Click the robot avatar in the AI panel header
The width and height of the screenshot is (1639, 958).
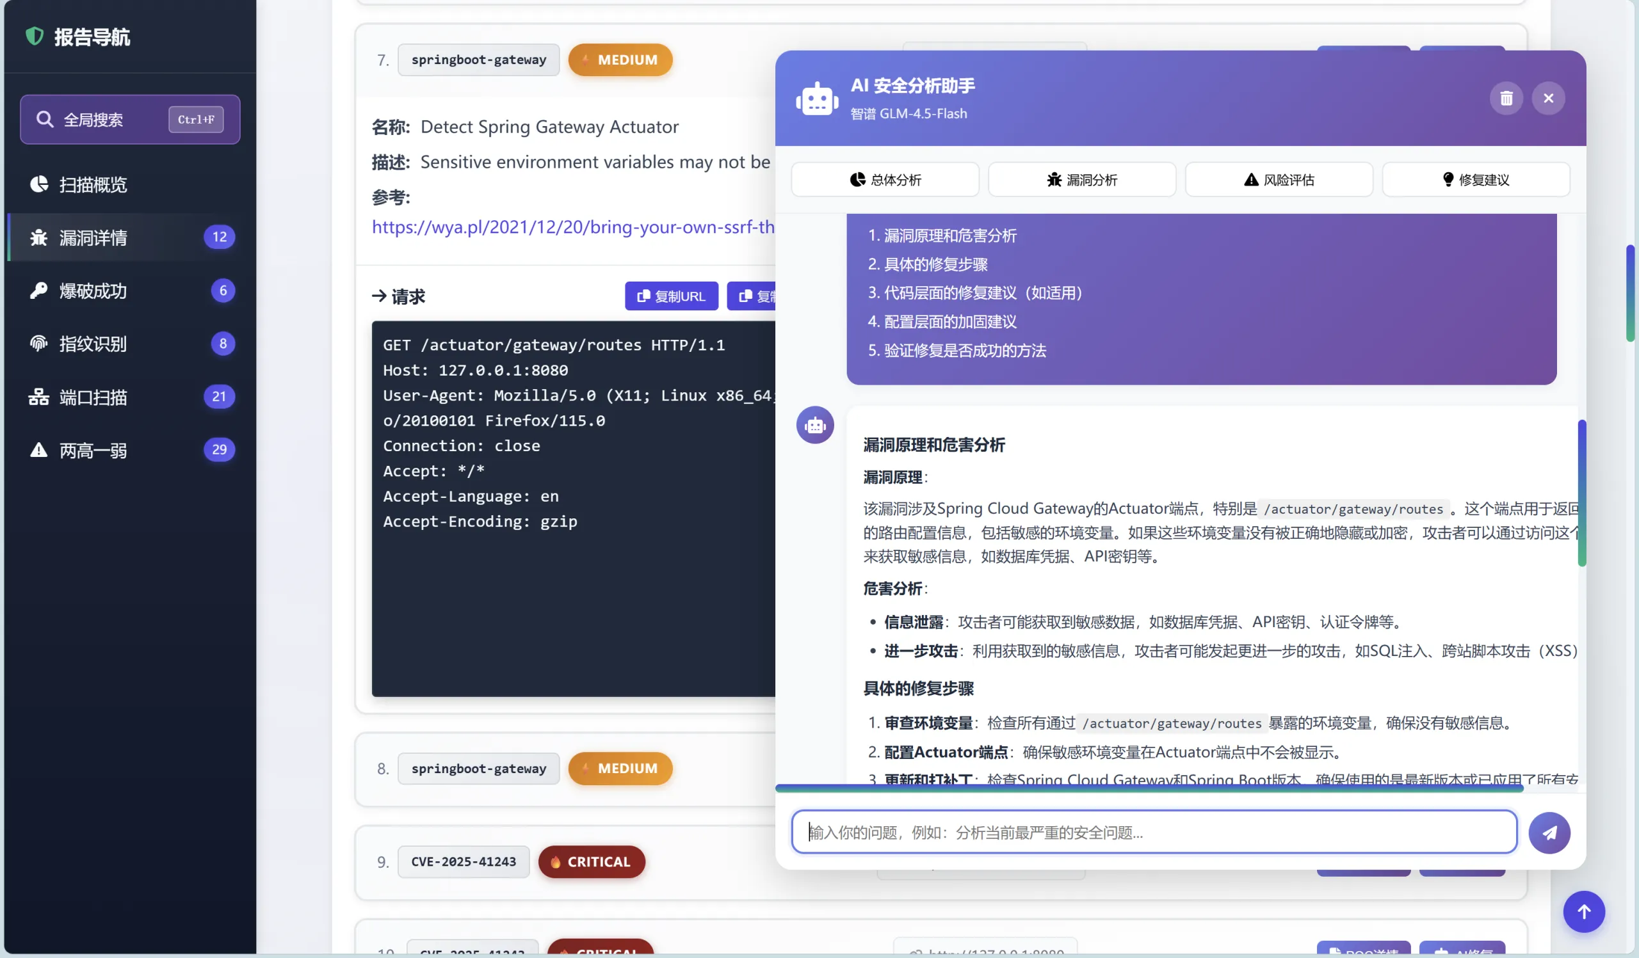[816, 98]
